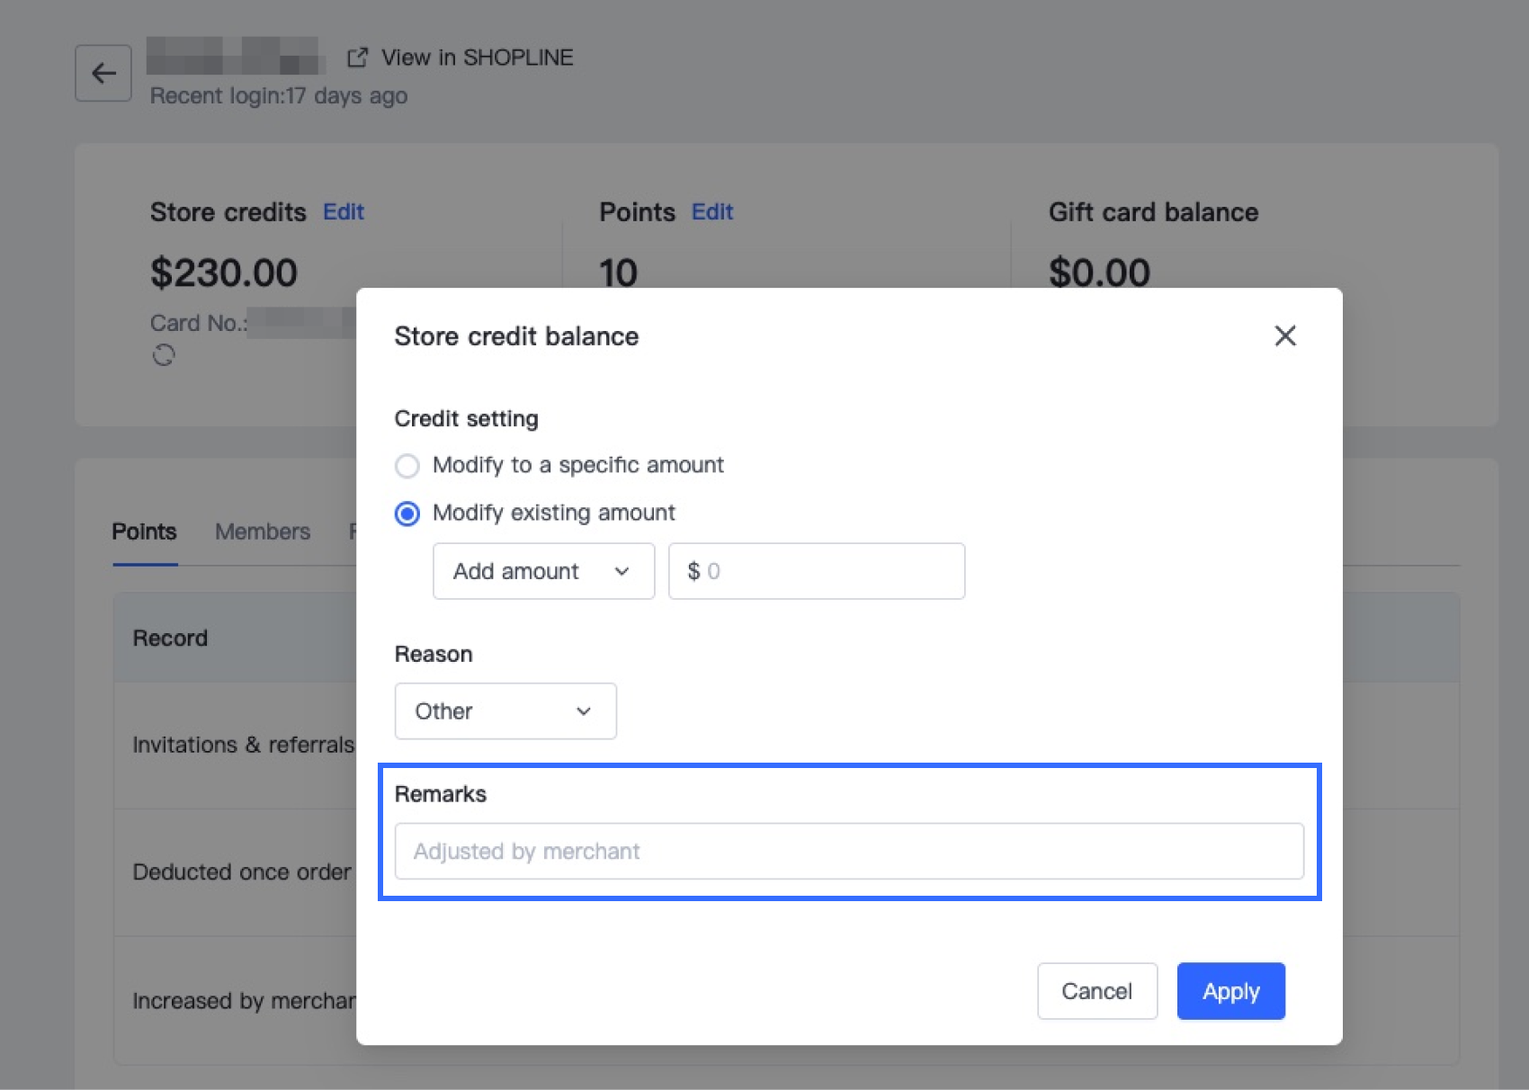Click the refresh icon under Card No.
Image resolution: width=1529 pixels, height=1090 pixels.
click(x=164, y=355)
